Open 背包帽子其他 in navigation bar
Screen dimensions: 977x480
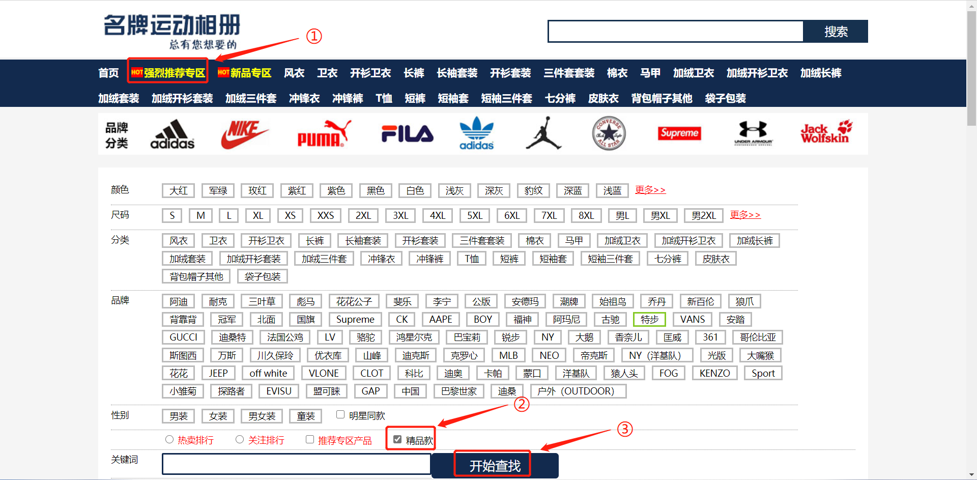coord(662,98)
